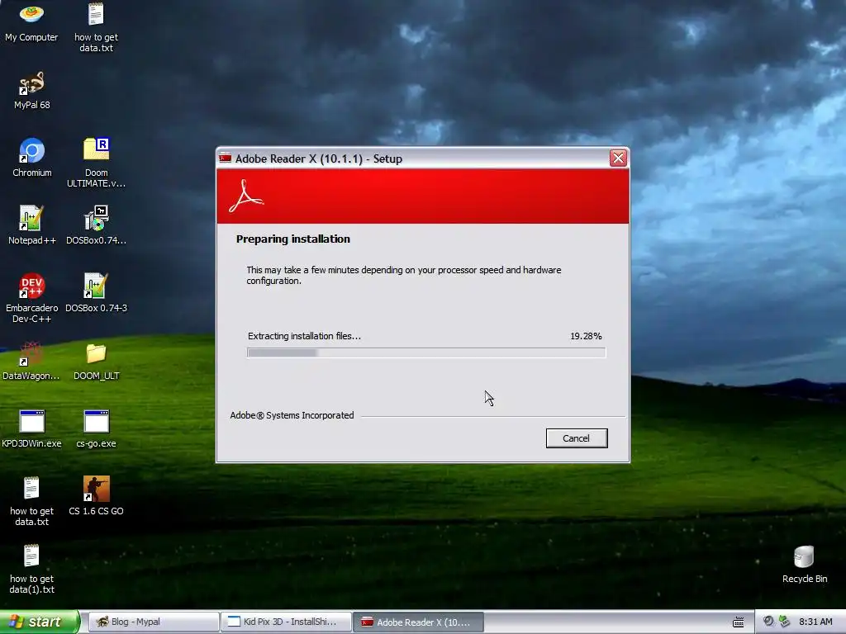Viewport: 846px width, 634px height.
Task: Click the 'Preparing installation' heading
Action: click(293, 239)
